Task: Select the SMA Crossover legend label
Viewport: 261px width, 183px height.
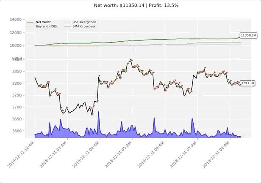Action: coord(84,26)
